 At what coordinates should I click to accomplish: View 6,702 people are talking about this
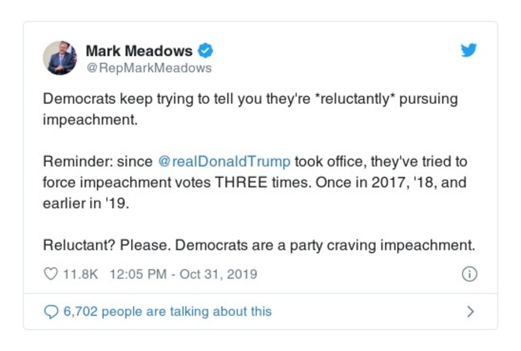[167, 311]
